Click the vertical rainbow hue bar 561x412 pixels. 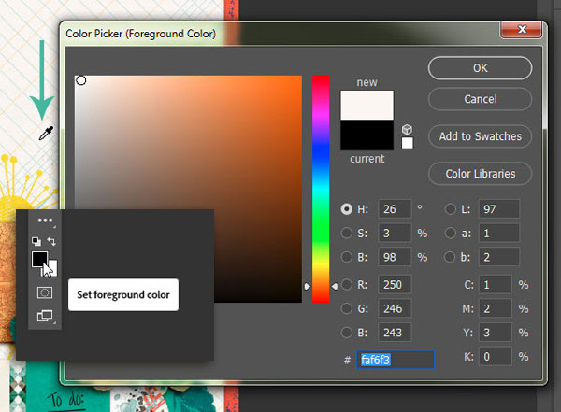321,189
